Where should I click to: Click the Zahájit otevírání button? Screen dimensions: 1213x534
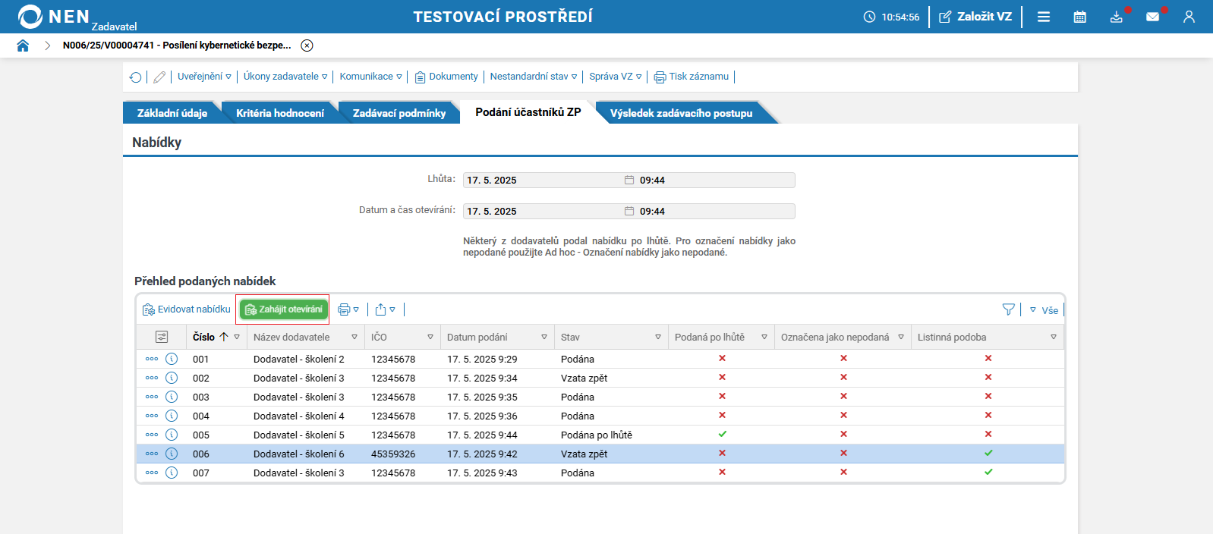284,309
